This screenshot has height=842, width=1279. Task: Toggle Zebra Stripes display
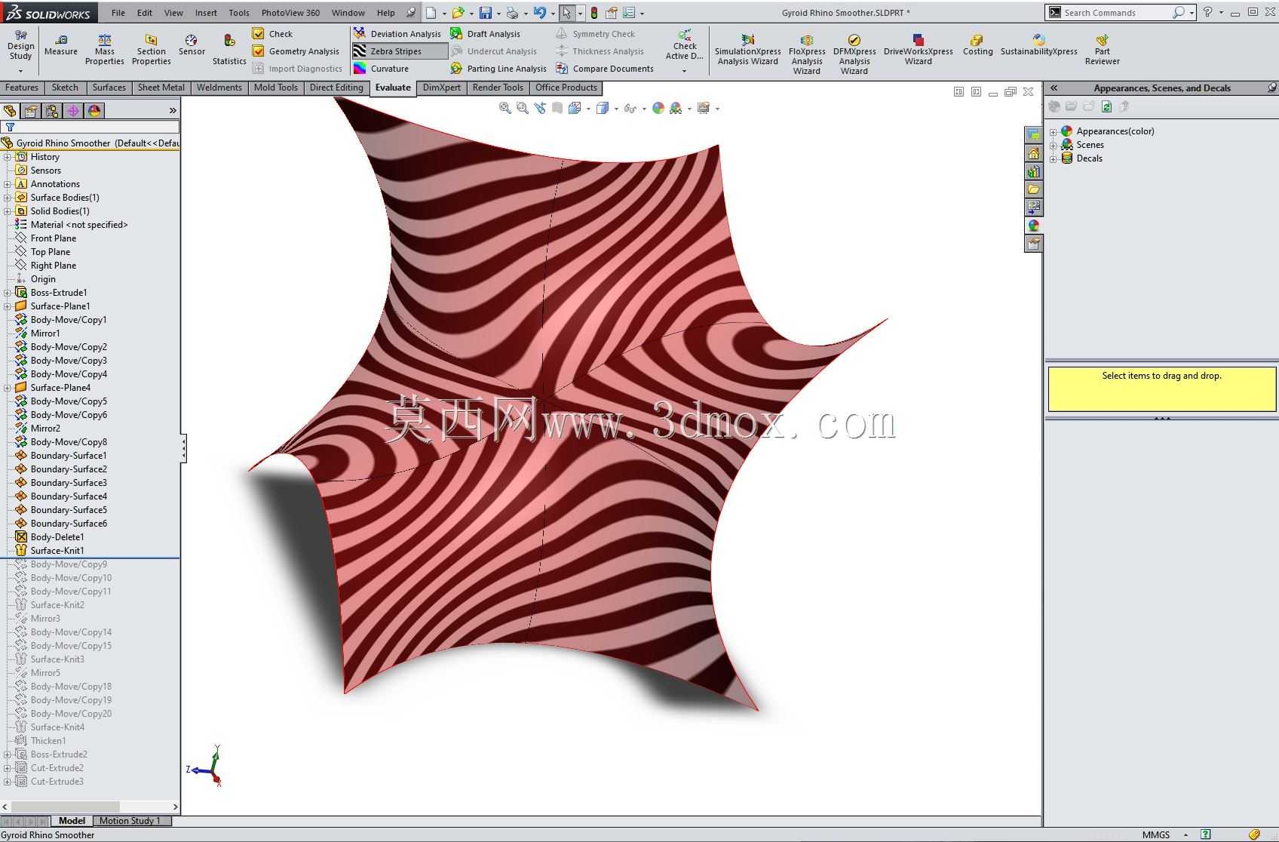click(399, 51)
